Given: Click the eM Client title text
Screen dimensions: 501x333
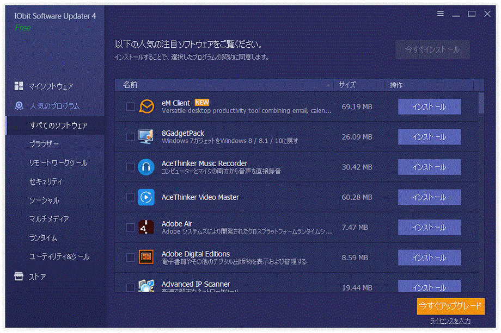Looking at the screenshot, I should click(176, 103).
